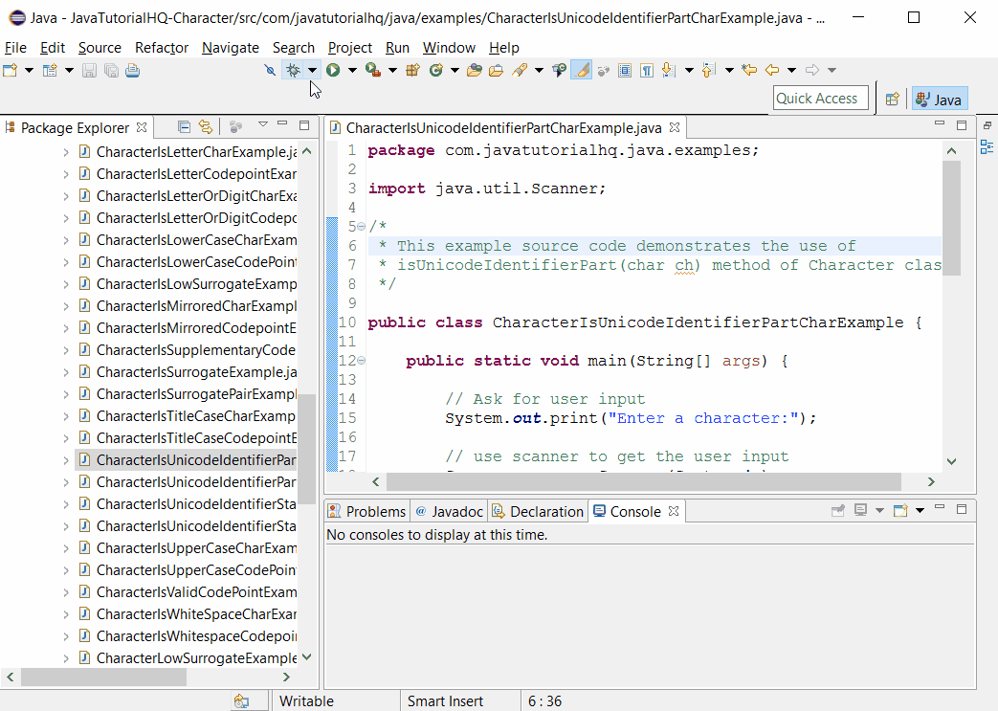The height and width of the screenshot is (711, 998).
Task: Open a new perspective with the perspective icon
Action: click(x=892, y=99)
